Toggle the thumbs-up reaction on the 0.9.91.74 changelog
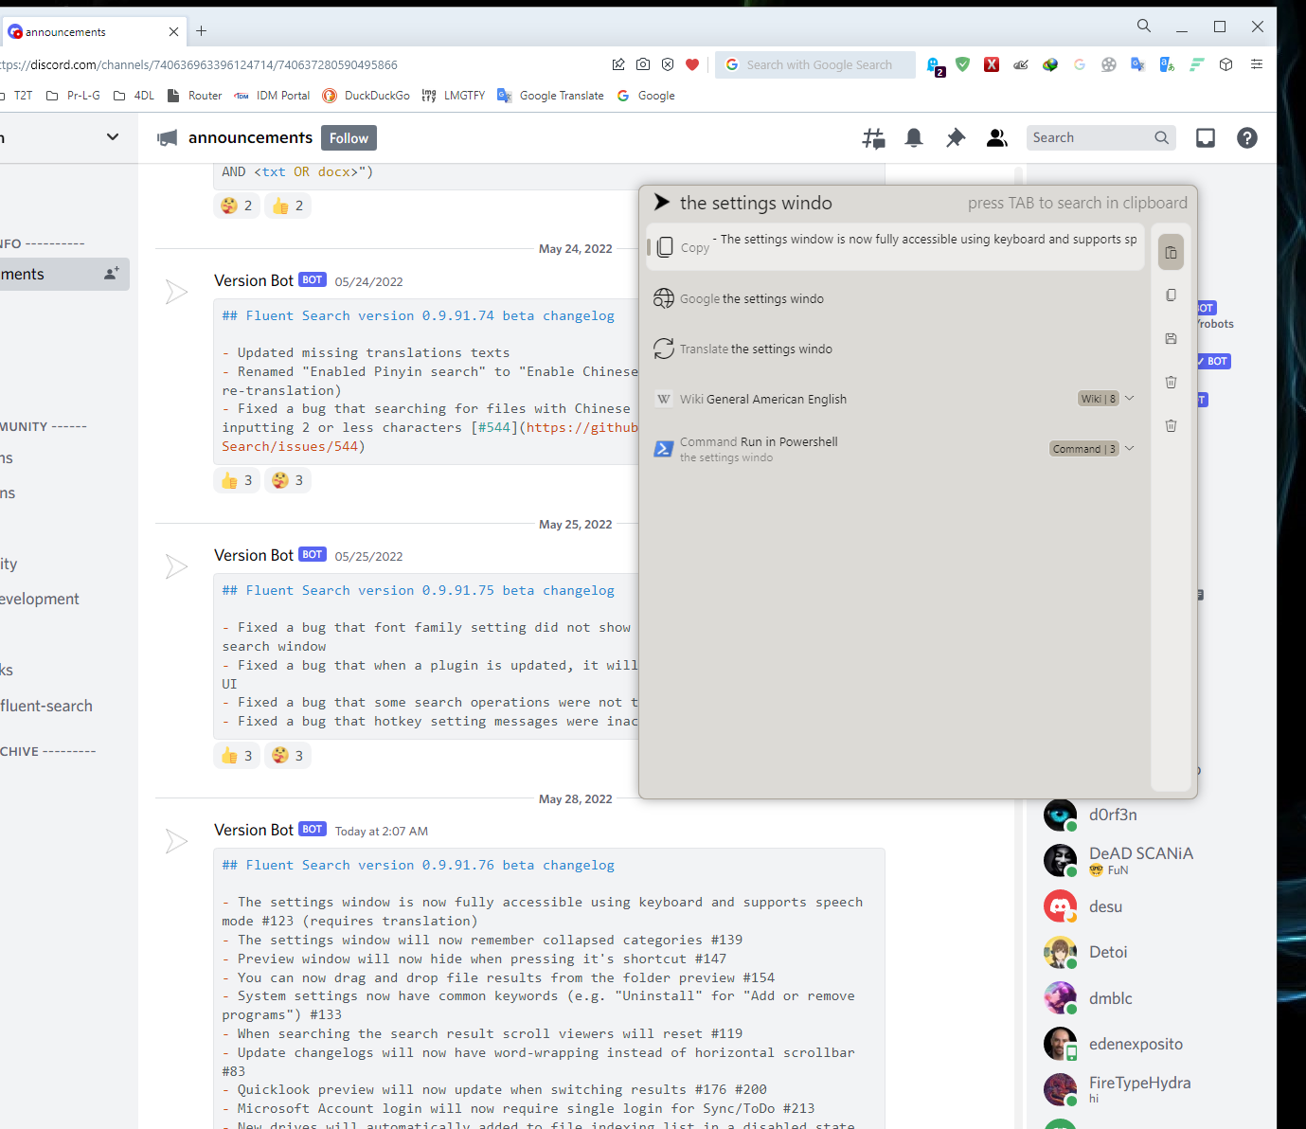This screenshot has width=1306, height=1129. tap(236, 480)
